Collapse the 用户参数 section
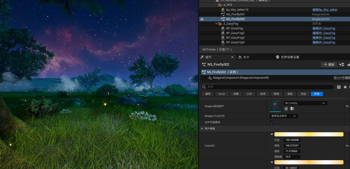Viewport: 350px width, 169px height. 202,129
